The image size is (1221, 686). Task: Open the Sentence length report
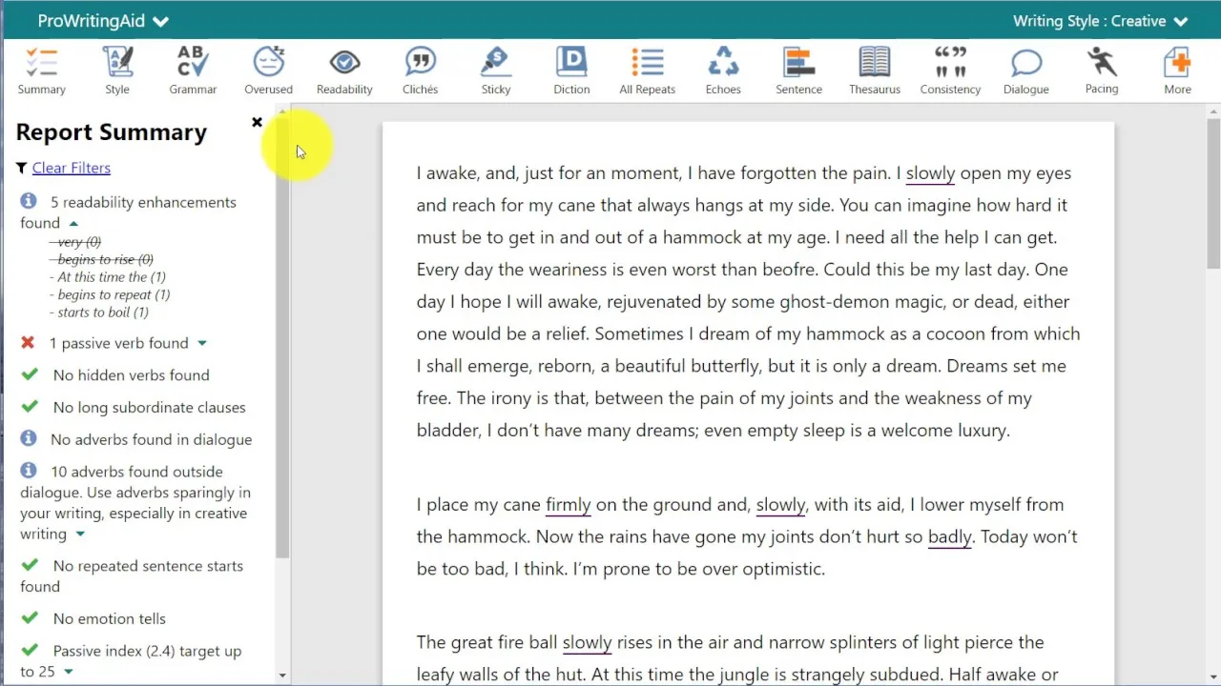[x=798, y=71]
